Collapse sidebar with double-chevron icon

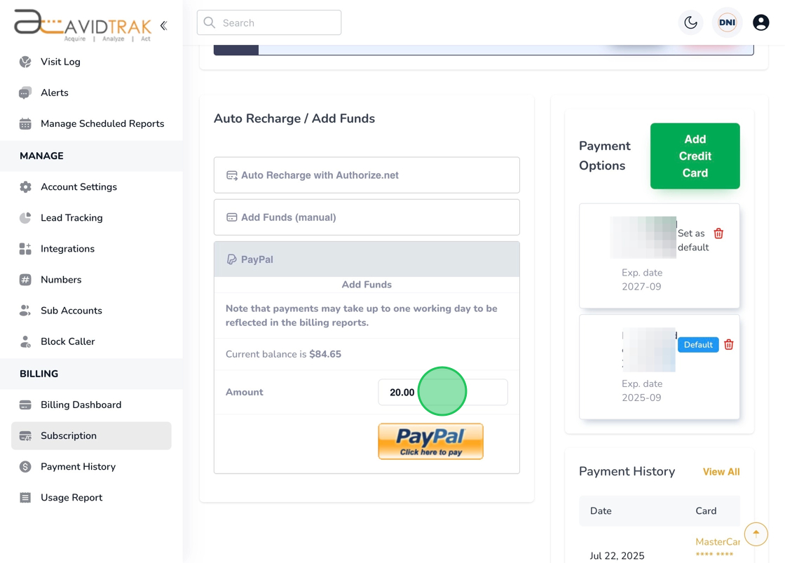pyautogui.click(x=164, y=25)
